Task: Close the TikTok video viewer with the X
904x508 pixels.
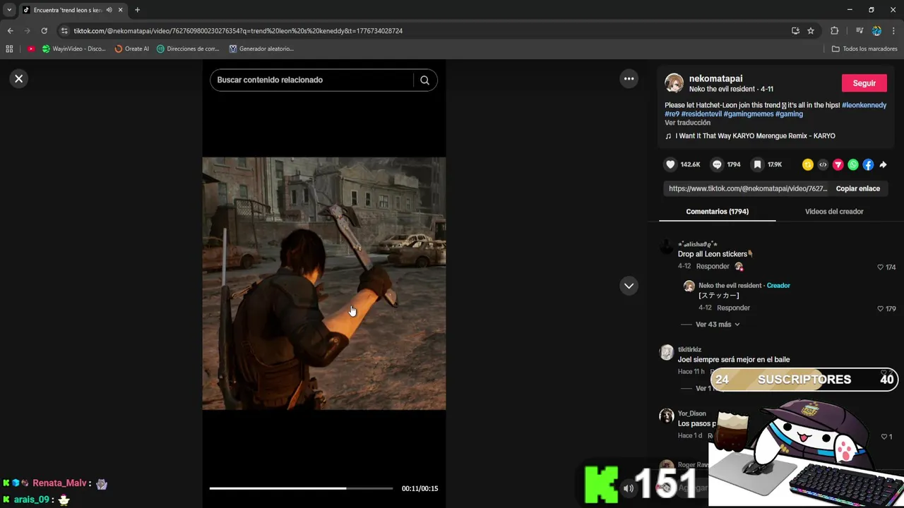Action: (x=19, y=79)
